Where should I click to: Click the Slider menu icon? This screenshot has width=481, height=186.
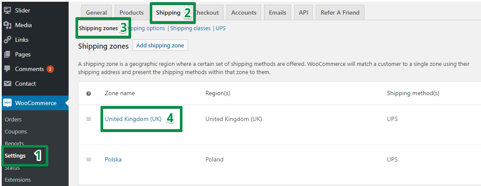click(x=8, y=10)
